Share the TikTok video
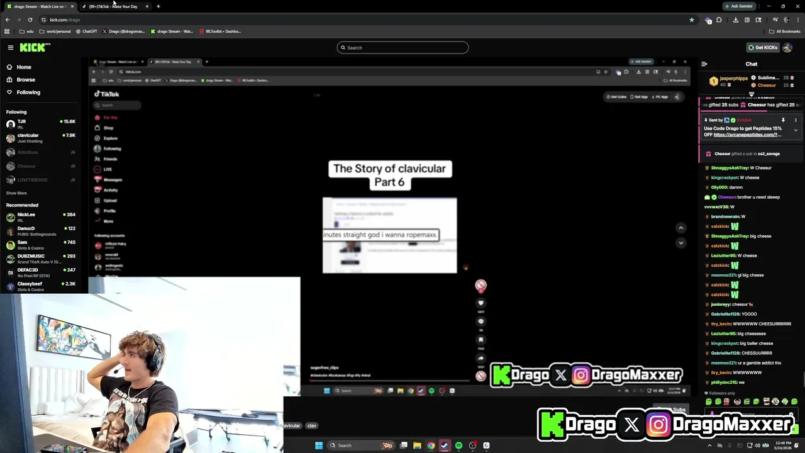805x453 pixels. tap(480, 358)
